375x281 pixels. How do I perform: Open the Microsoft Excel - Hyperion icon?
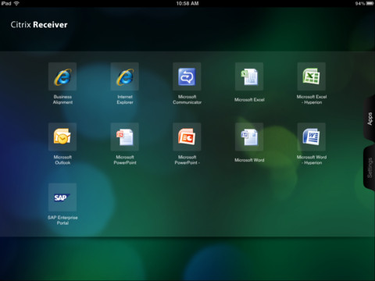click(x=312, y=76)
